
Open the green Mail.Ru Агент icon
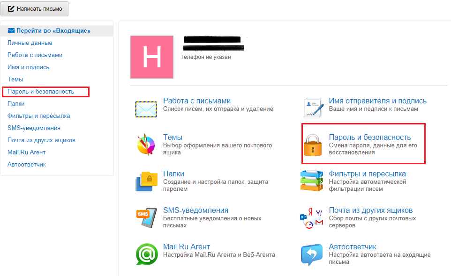146,254
